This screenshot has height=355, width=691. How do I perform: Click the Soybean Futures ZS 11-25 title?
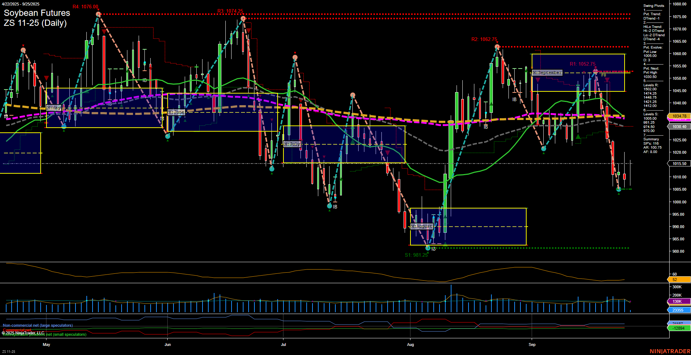pos(36,18)
